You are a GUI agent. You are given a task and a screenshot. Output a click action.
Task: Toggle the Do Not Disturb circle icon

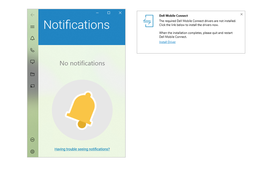click(x=33, y=140)
